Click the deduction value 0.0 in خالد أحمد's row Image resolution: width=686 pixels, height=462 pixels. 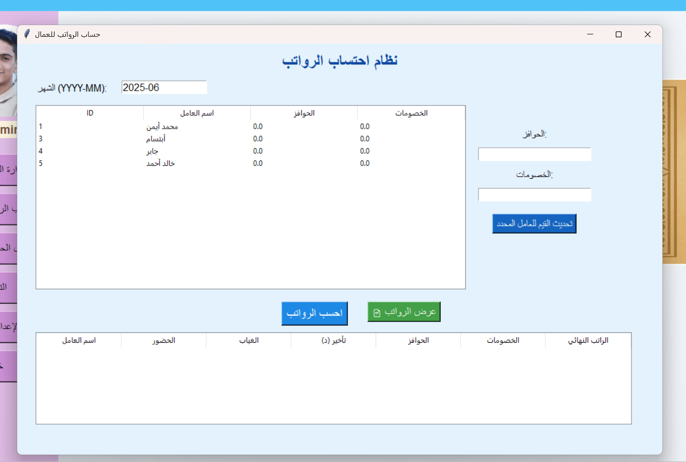coord(365,163)
